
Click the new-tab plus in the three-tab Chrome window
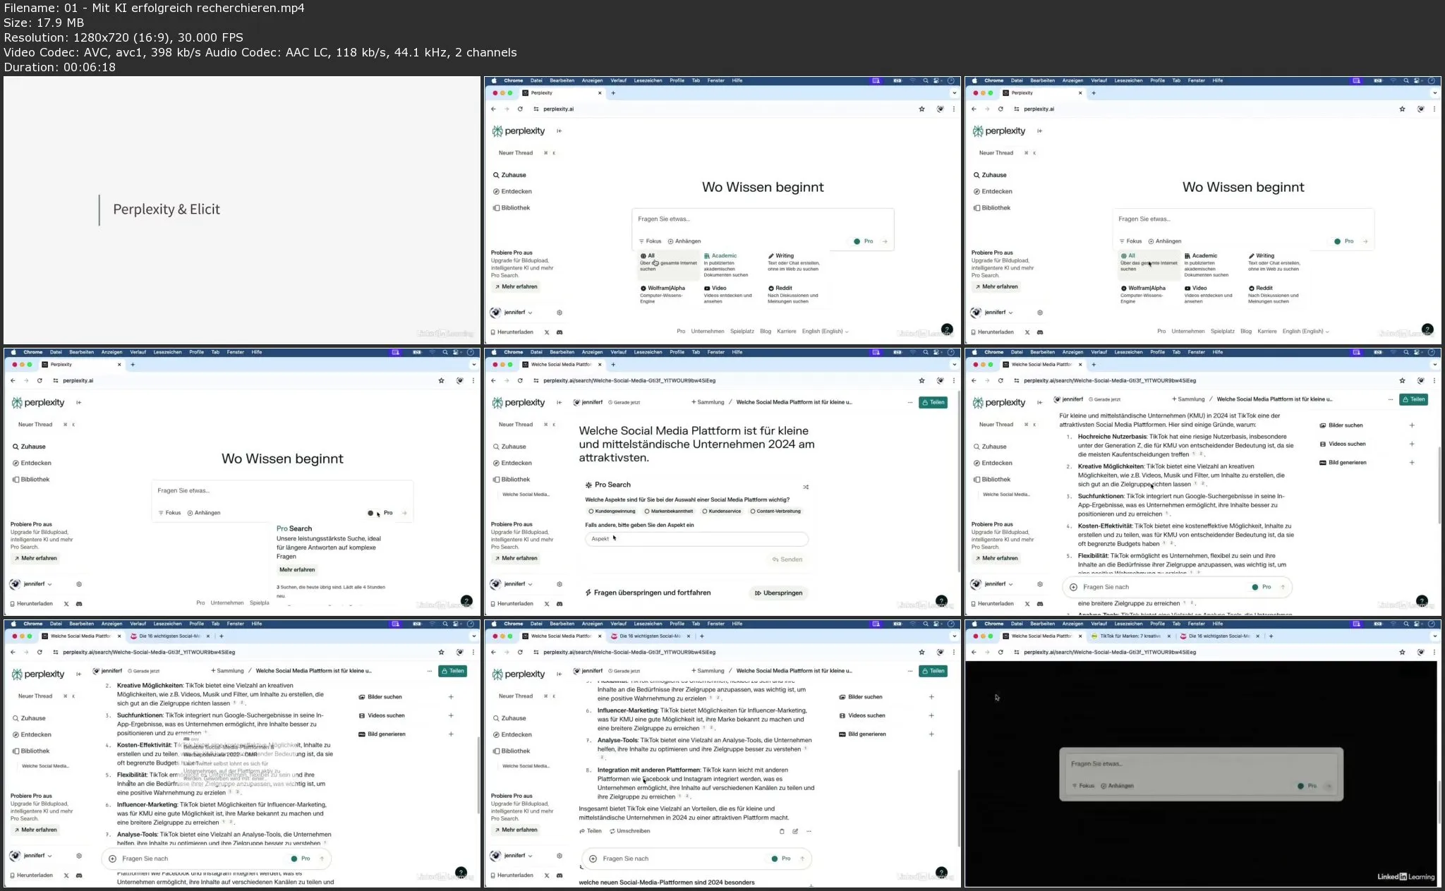1271,636
